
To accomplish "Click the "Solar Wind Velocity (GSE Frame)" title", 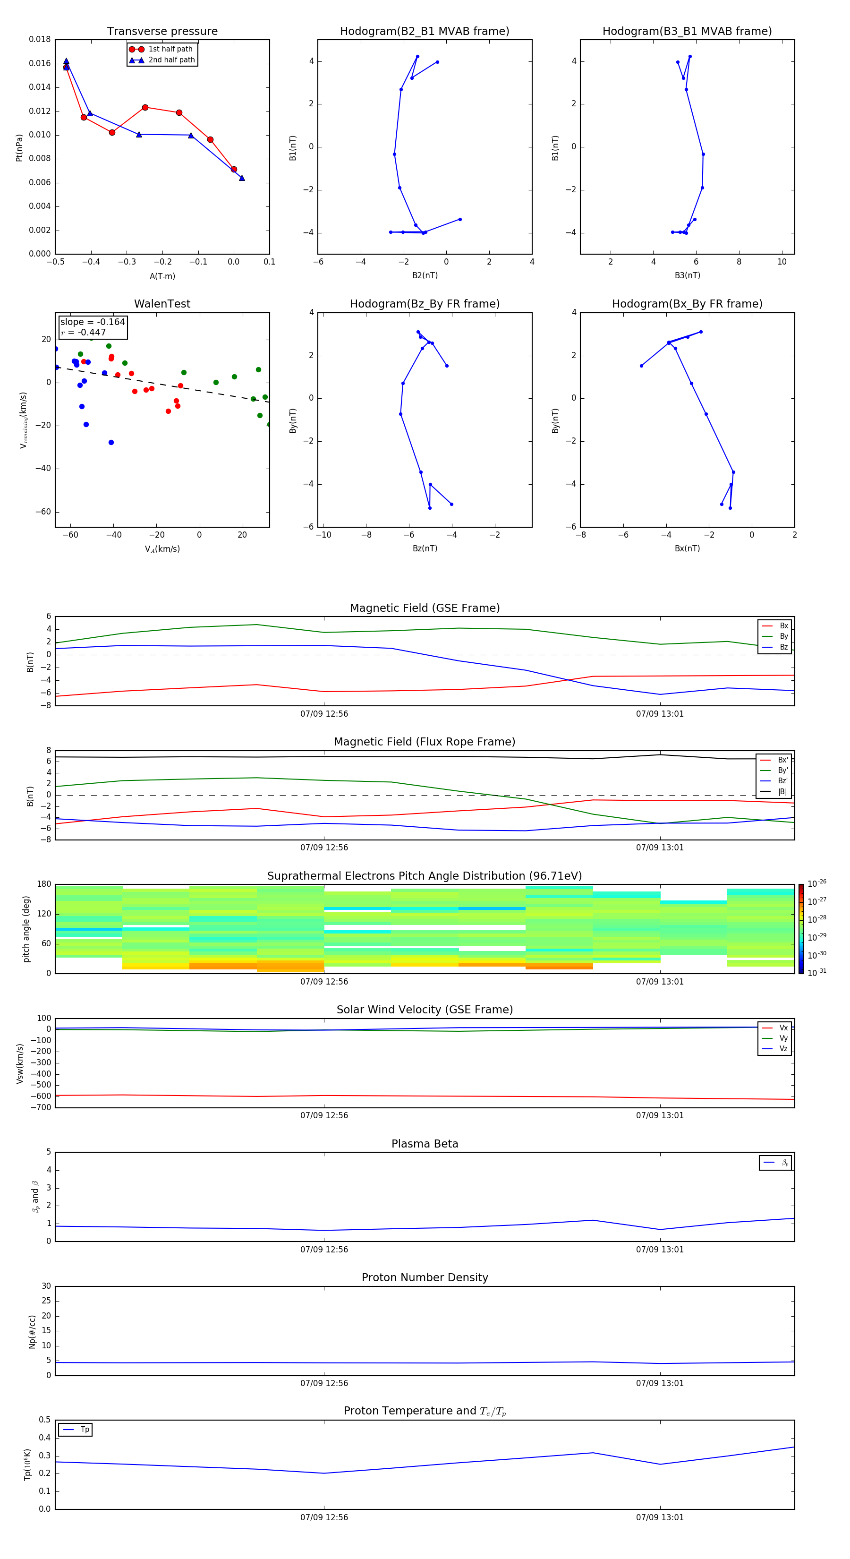I will (425, 1010).
